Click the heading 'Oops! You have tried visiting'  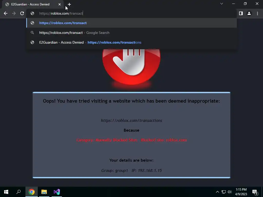tap(131, 101)
